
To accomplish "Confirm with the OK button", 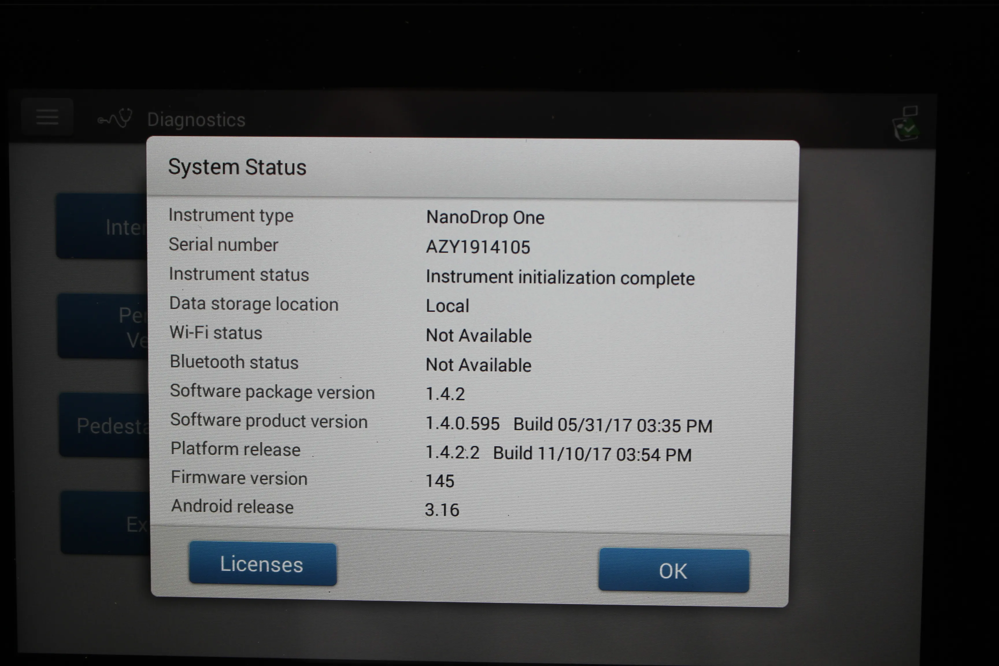I will (674, 570).
